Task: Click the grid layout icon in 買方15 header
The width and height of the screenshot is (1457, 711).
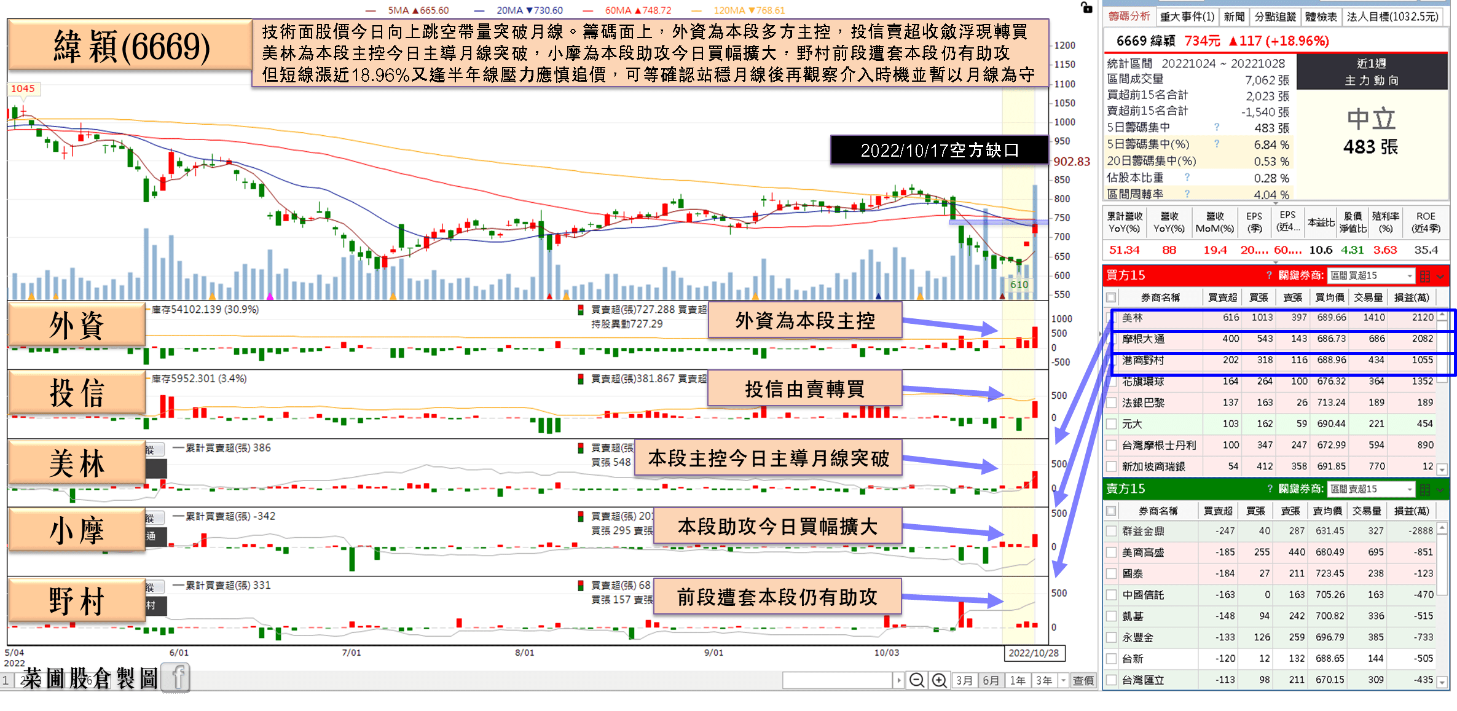Action: [1425, 276]
